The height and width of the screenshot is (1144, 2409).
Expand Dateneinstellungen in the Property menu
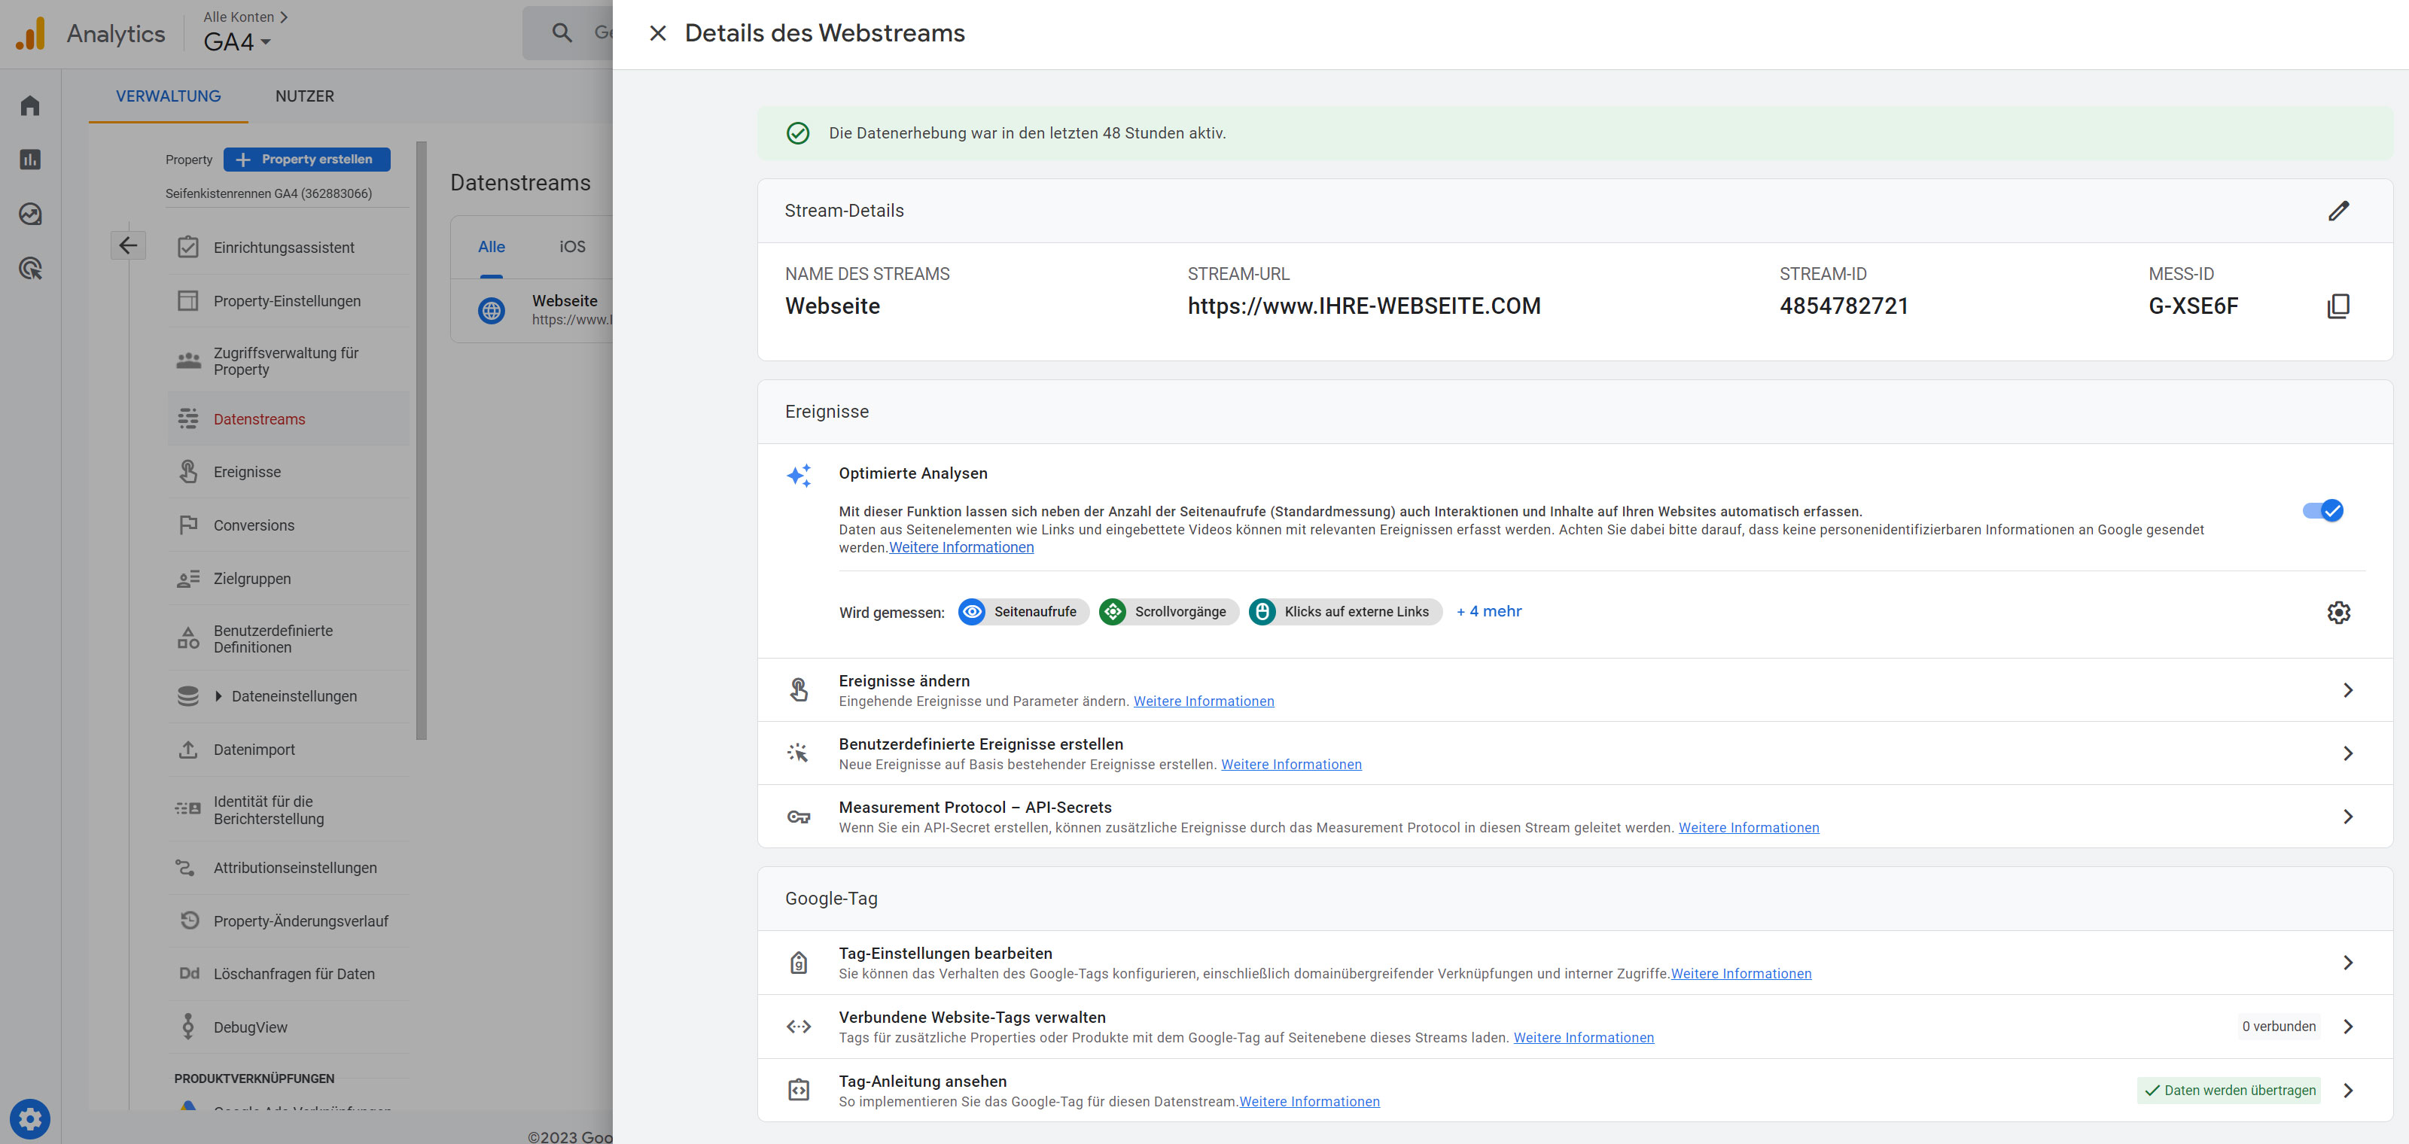tap(218, 696)
